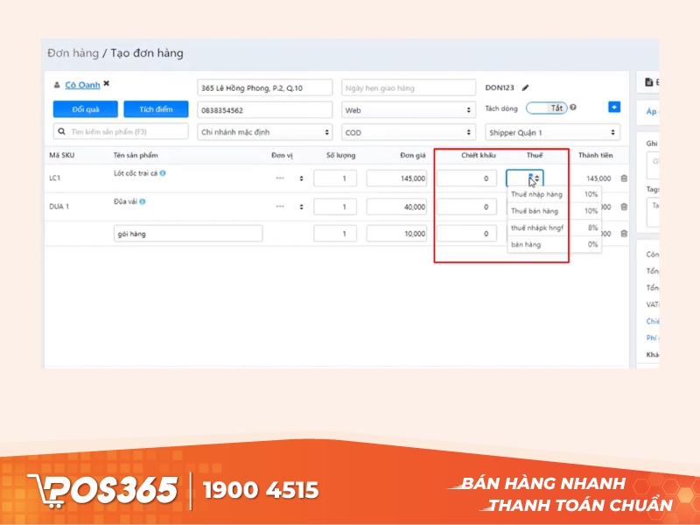The image size is (700, 525).
Task: Click the blue plus button beside Tách dòng
Action: (x=613, y=107)
